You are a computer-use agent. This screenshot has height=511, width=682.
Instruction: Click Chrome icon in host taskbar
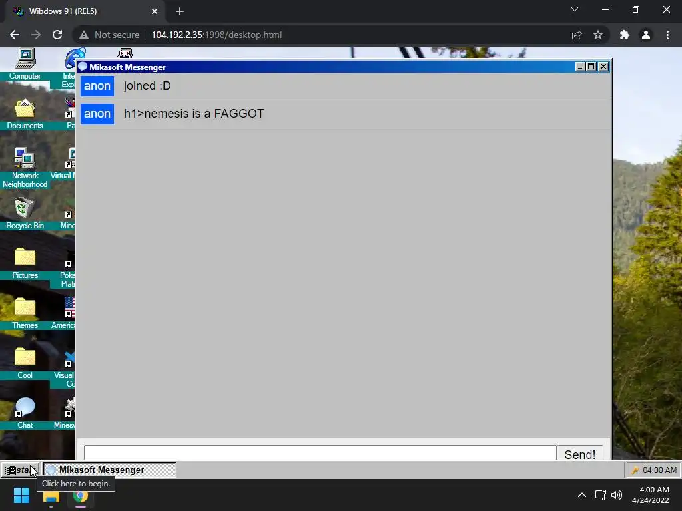coord(81,495)
